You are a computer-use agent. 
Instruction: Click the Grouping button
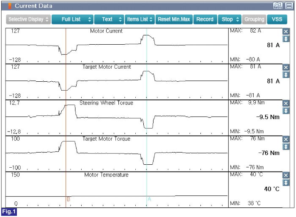254,19
